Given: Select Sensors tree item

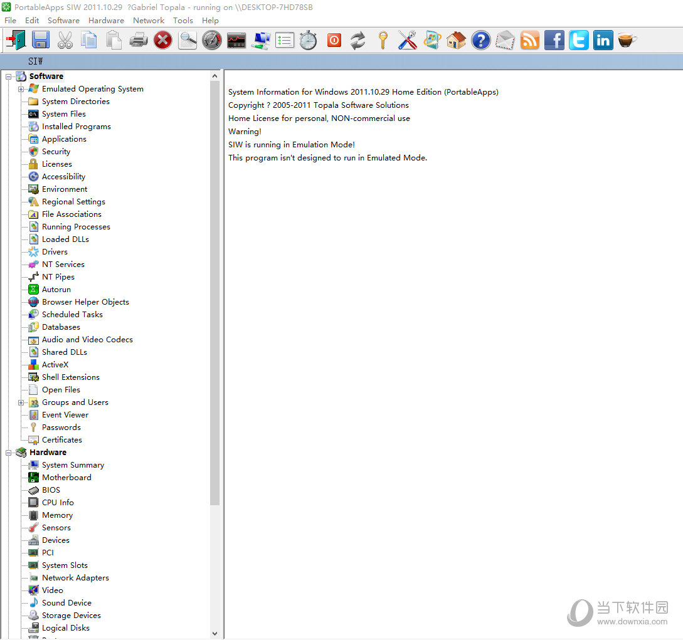Looking at the screenshot, I should point(56,528).
